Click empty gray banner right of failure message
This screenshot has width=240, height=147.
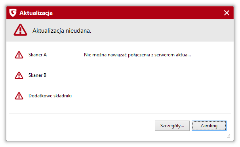162,30
